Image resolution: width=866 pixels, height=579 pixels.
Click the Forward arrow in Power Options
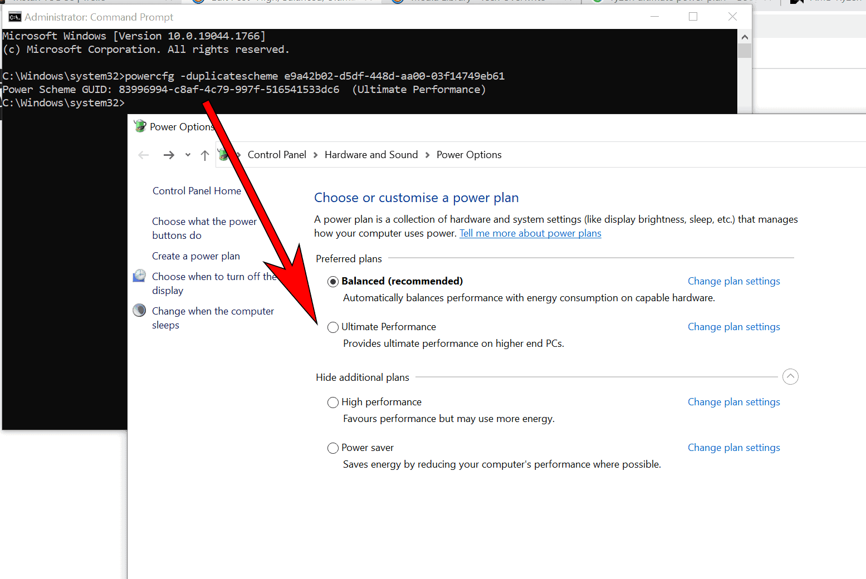point(169,155)
